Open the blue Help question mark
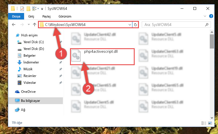Image resolution: width=218 pixels, height=134 pixels. coord(211,16)
